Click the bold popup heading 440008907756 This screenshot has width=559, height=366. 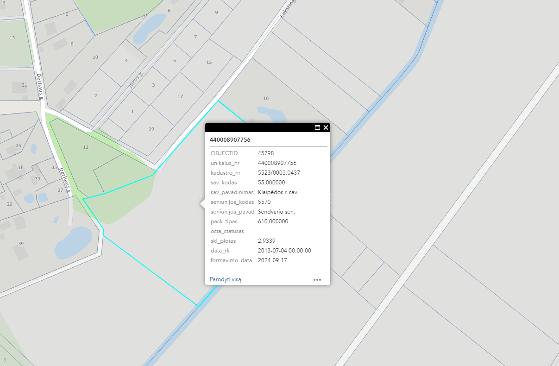pyautogui.click(x=230, y=139)
